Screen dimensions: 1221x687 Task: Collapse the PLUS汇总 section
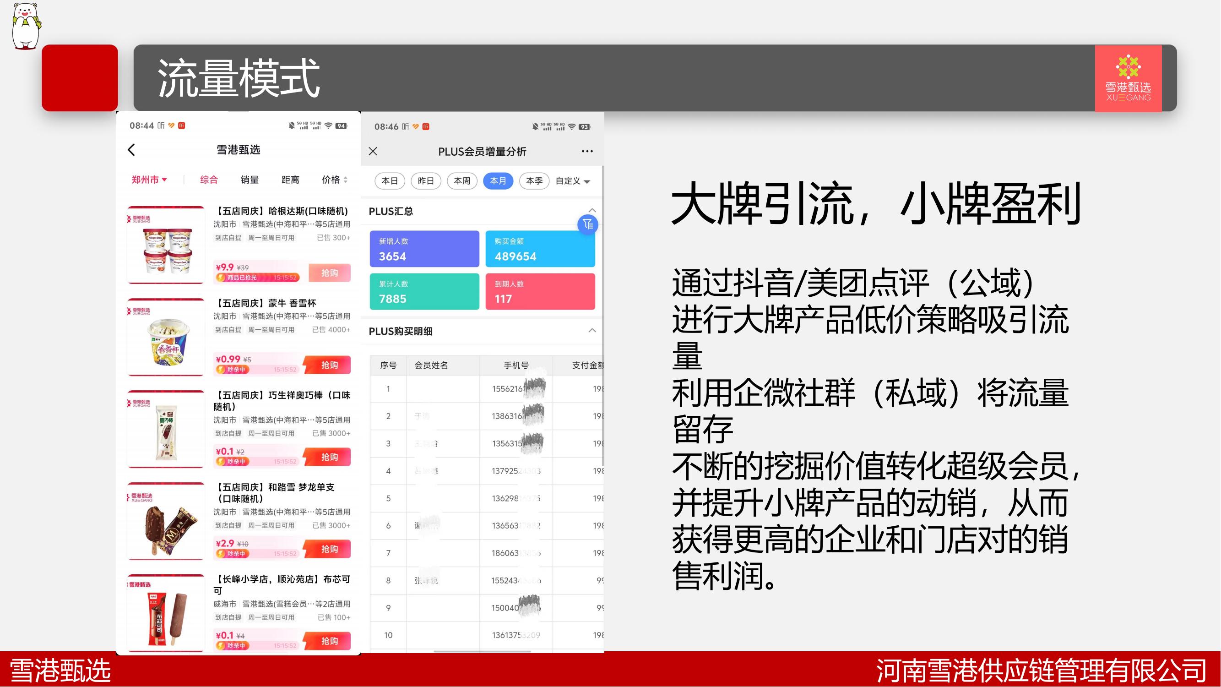pos(592,210)
